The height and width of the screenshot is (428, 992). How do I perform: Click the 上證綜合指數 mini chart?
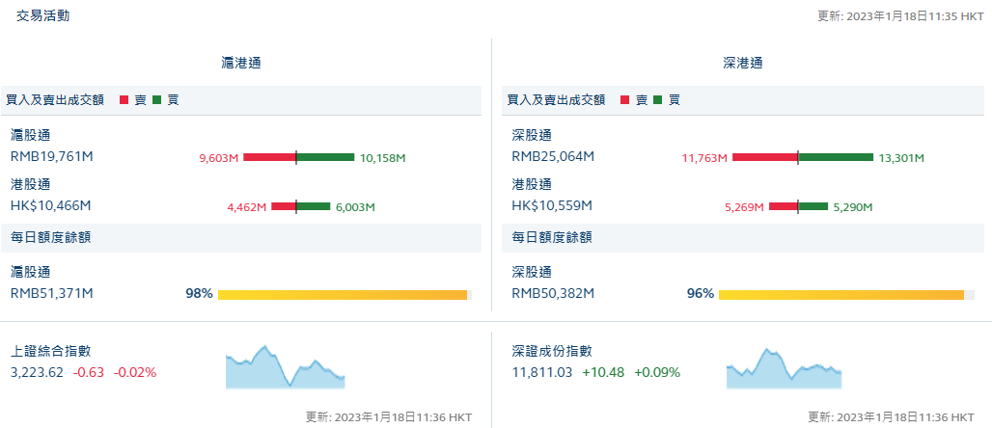285,367
